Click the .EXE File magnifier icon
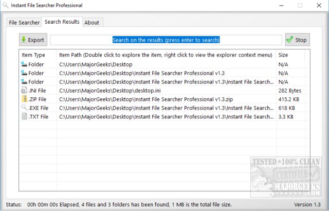 24,108
